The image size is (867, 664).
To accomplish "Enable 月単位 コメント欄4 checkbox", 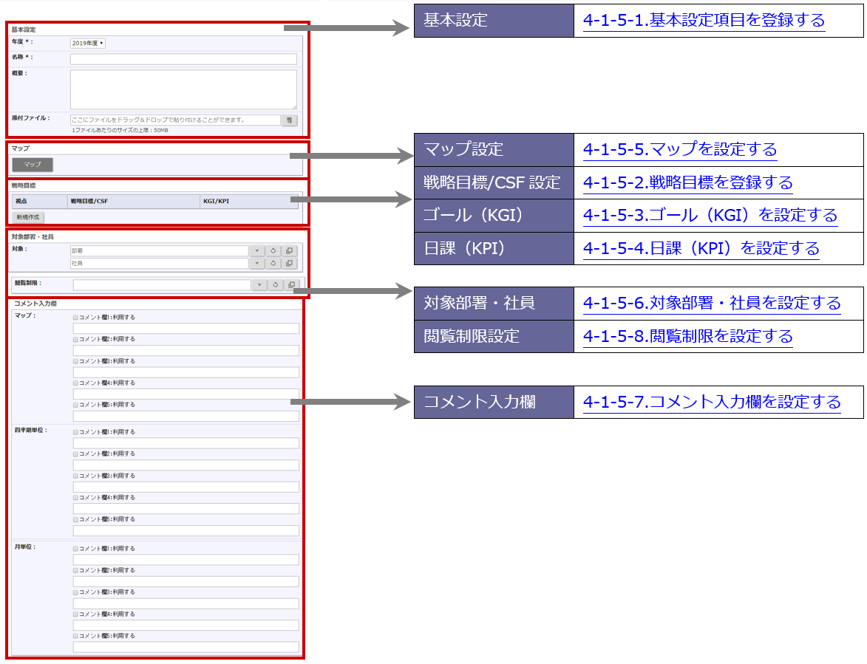I will pos(75,615).
